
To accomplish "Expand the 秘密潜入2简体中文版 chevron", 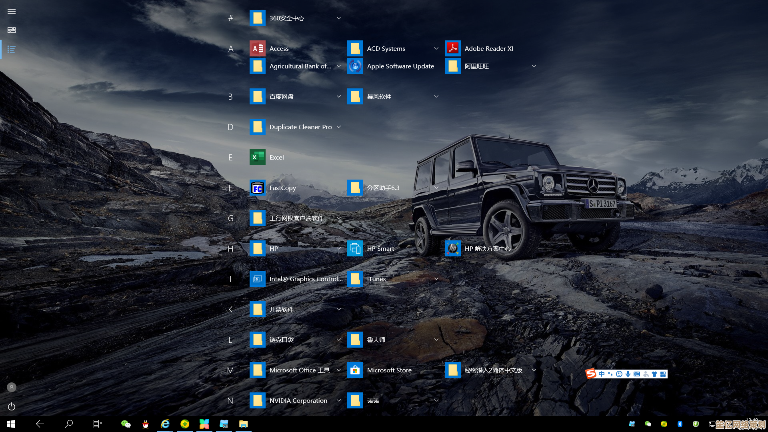I will click(x=534, y=370).
